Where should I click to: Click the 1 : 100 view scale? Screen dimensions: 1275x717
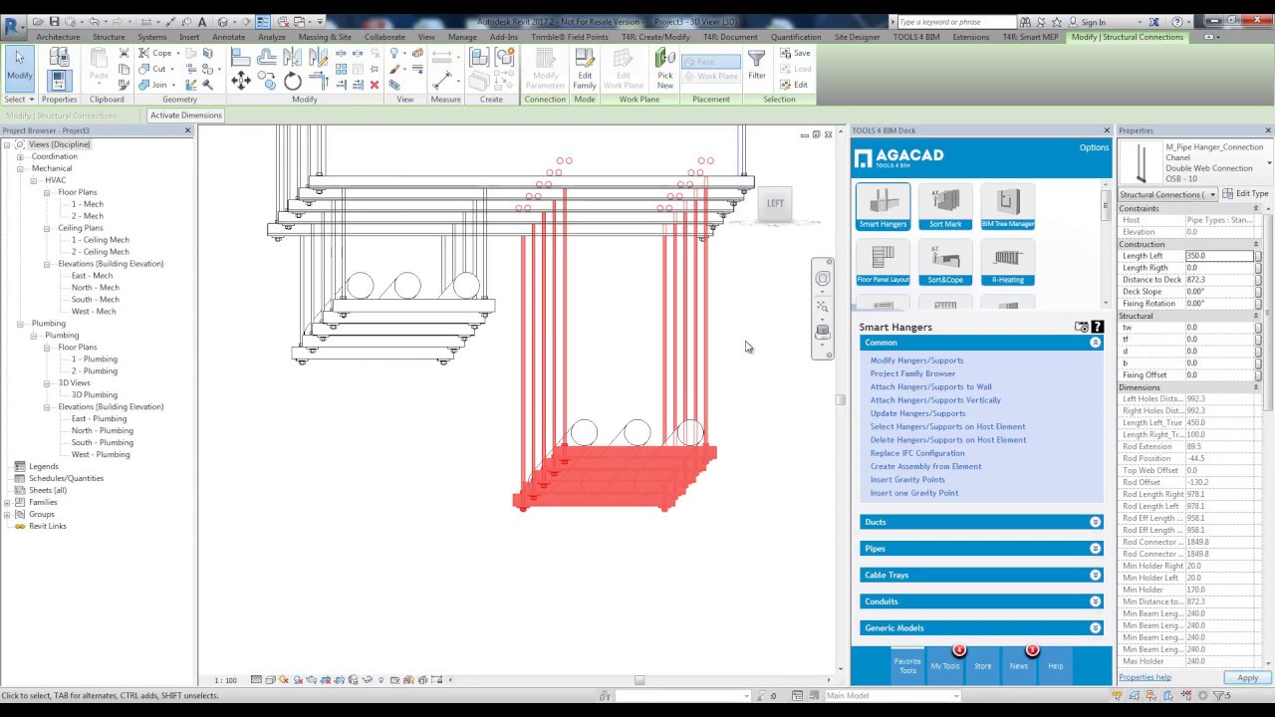[x=225, y=681]
